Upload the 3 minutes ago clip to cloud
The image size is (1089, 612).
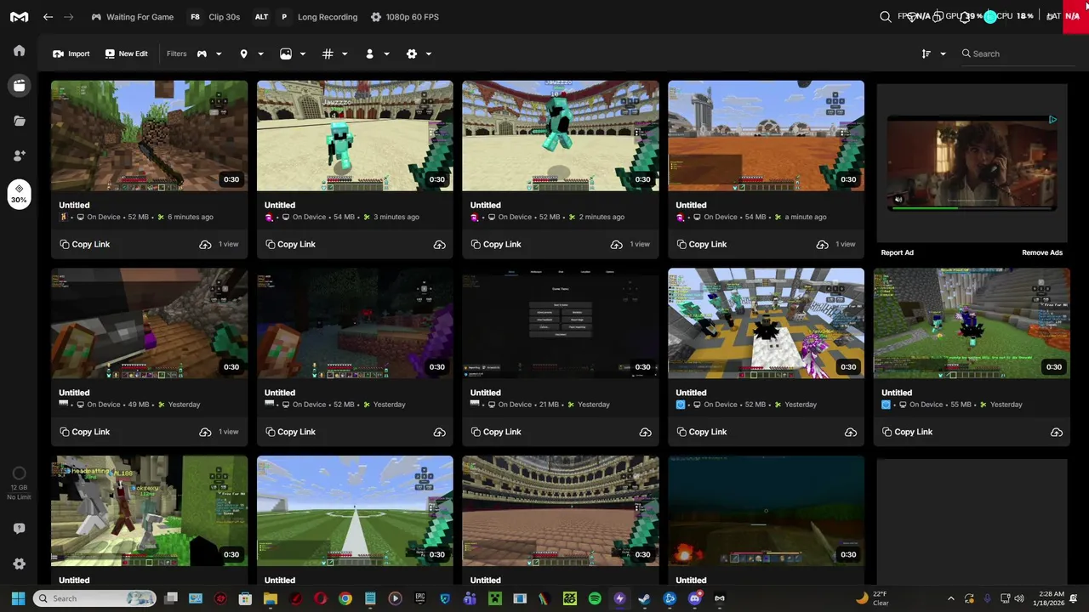pos(439,245)
